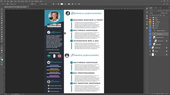Select the Move tool

tap(2, 9)
